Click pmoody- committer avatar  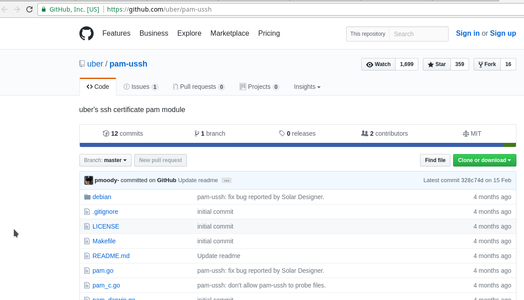tap(89, 180)
